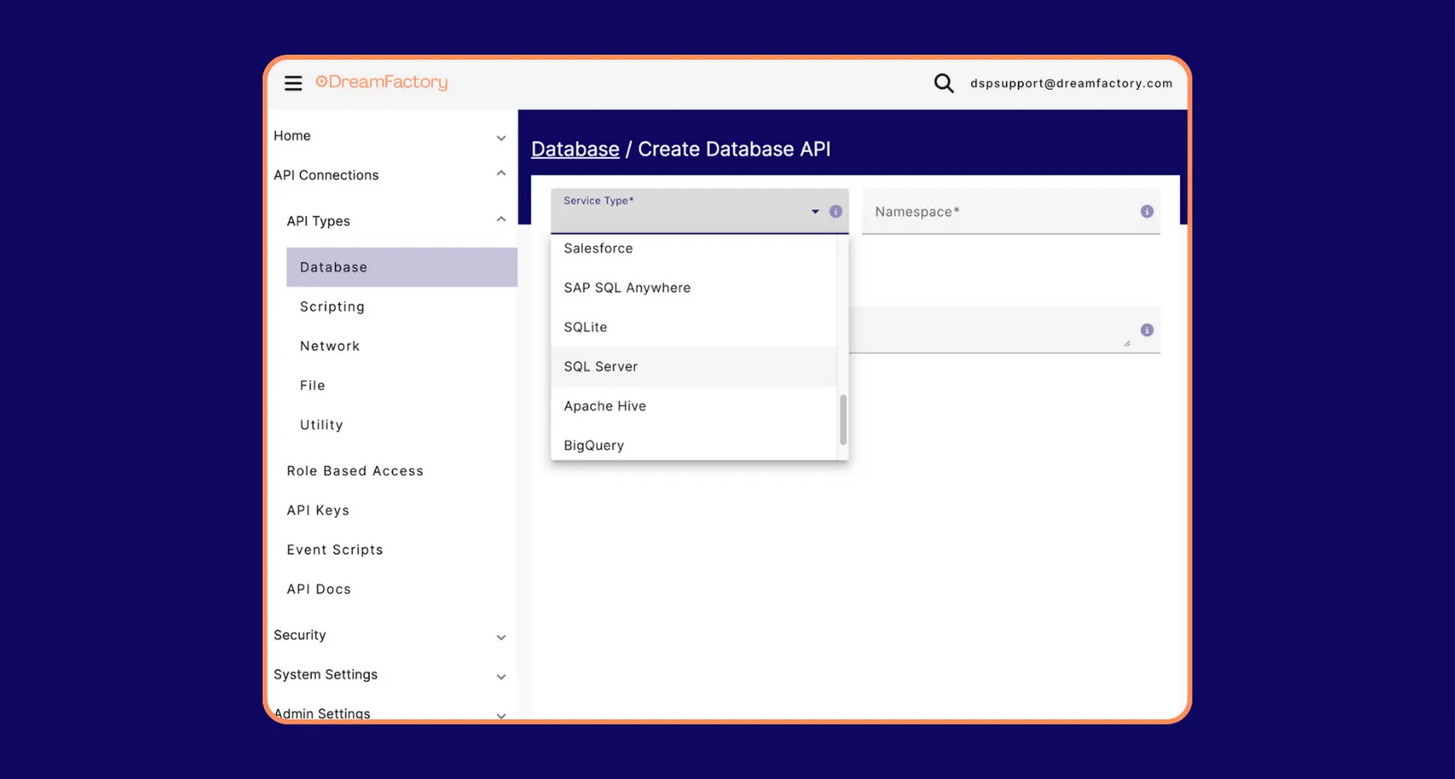Viewport: 1455px width, 779px height.
Task: Click the API Connections label
Action: coord(326,175)
